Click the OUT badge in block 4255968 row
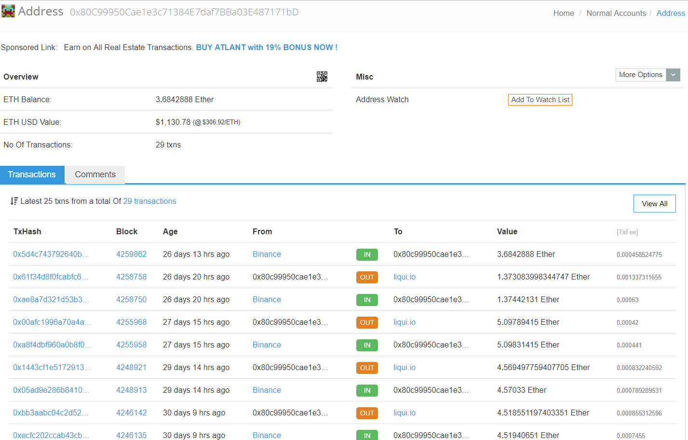Image resolution: width=688 pixels, height=440 pixels. tap(367, 322)
